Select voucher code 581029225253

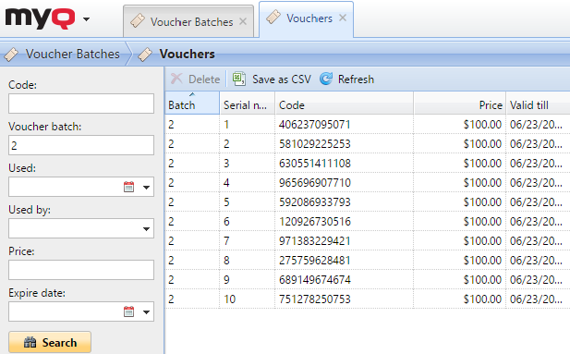[x=314, y=144]
